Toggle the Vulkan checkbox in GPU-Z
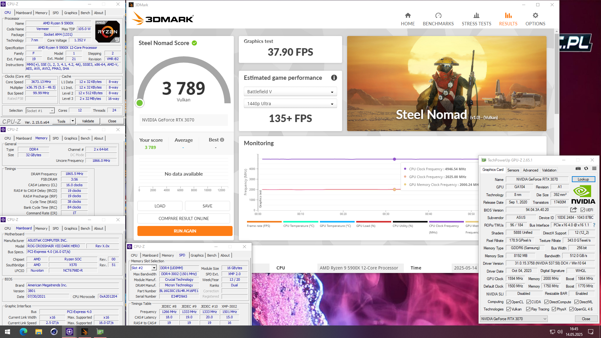This screenshot has width=601, height=338. click(x=509, y=309)
